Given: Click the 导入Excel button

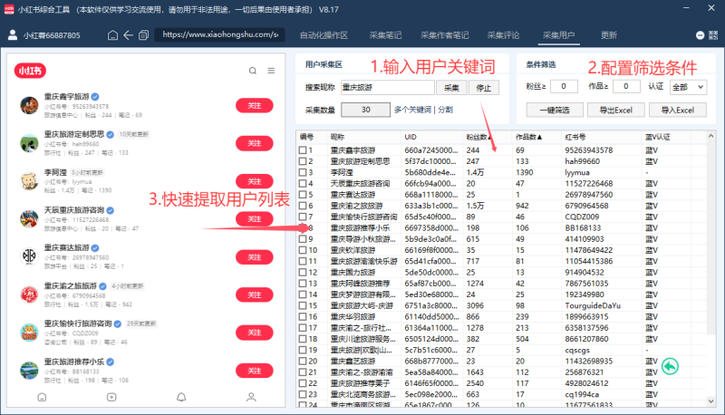Looking at the screenshot, I should coord(677,110).
